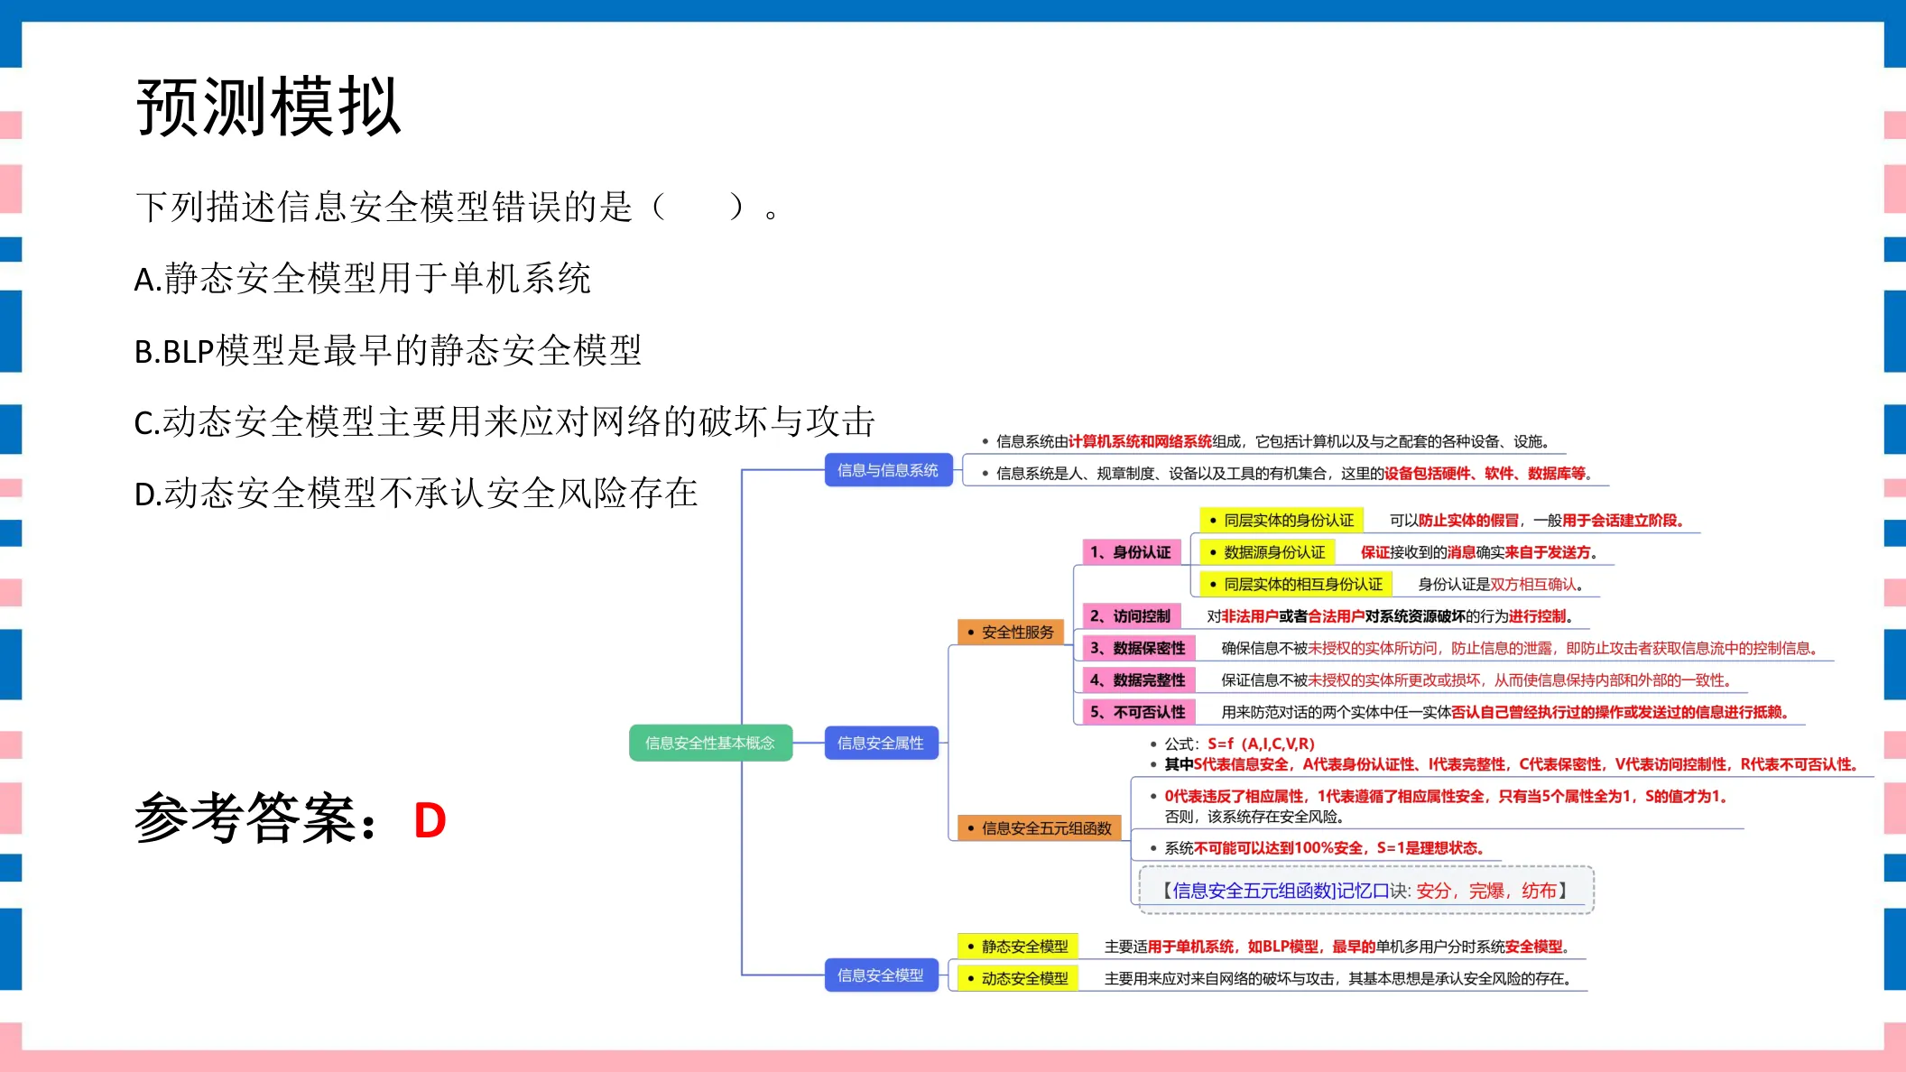Select the question text 下列描述信息安全模型错误的是
1906x1072 pixels.
(384, 208)
